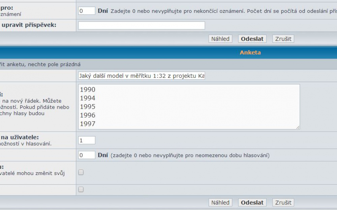The width and height of the screenshot is (337, 210).
Task: Focus the poll duration days field containing 0
Action: point(87,155)
